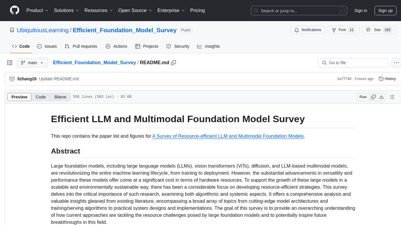The width and height of the screenshot is (401, 225).
Task: Expand the Product menu
Action: coord(37,10)
